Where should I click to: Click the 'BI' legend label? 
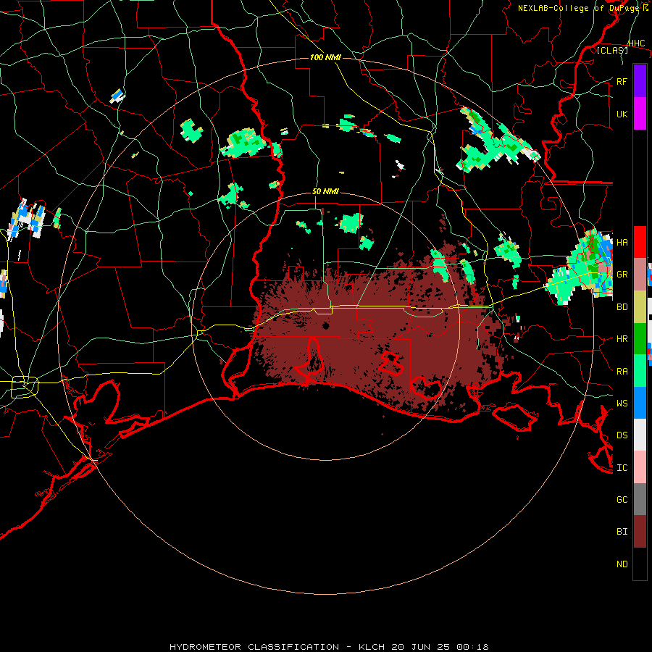click(622, 532)
